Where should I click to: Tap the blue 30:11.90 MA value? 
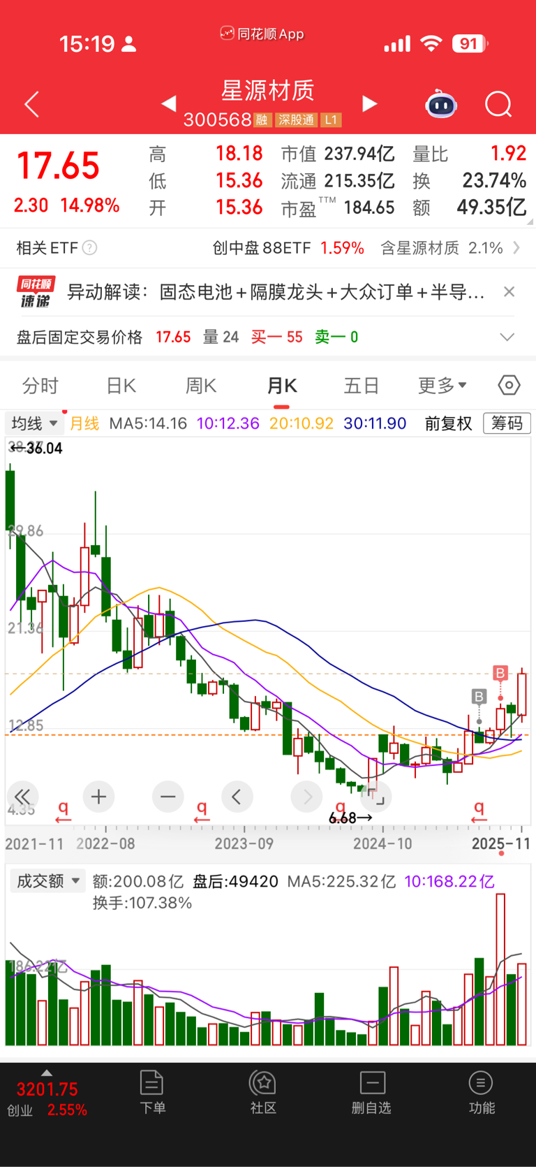(375, 423)
